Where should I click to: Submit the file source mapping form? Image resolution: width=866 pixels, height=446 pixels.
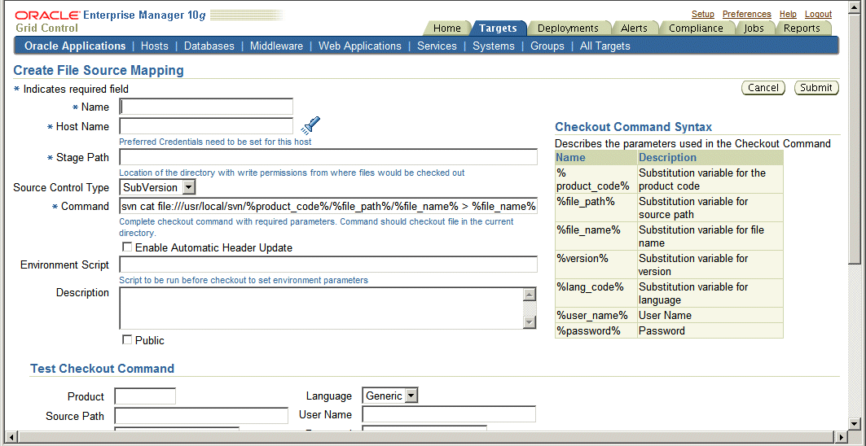[x=816, y=88]
